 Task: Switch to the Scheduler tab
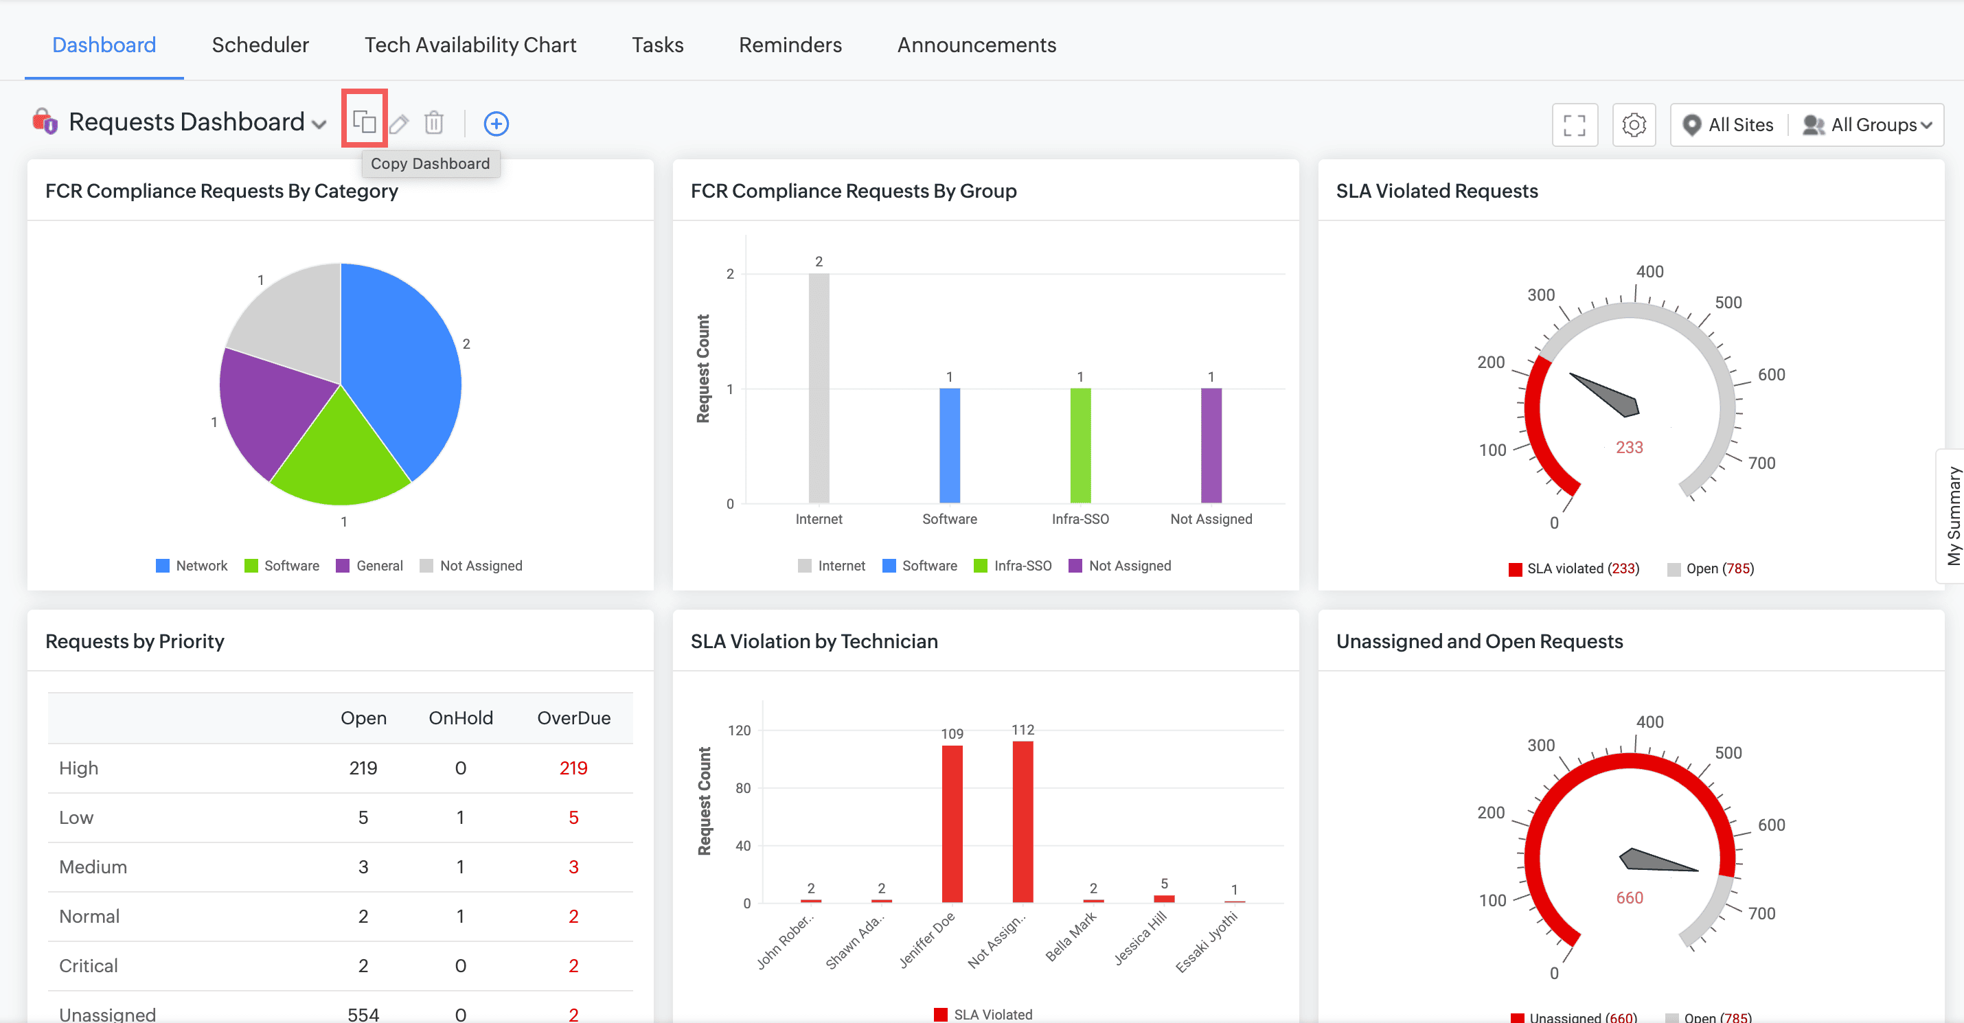tap(260, 45)
